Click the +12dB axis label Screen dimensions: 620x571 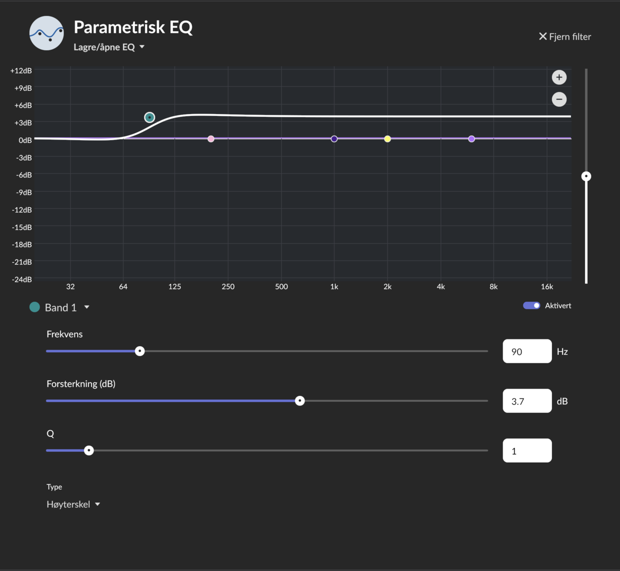click(x=21, y=71)
